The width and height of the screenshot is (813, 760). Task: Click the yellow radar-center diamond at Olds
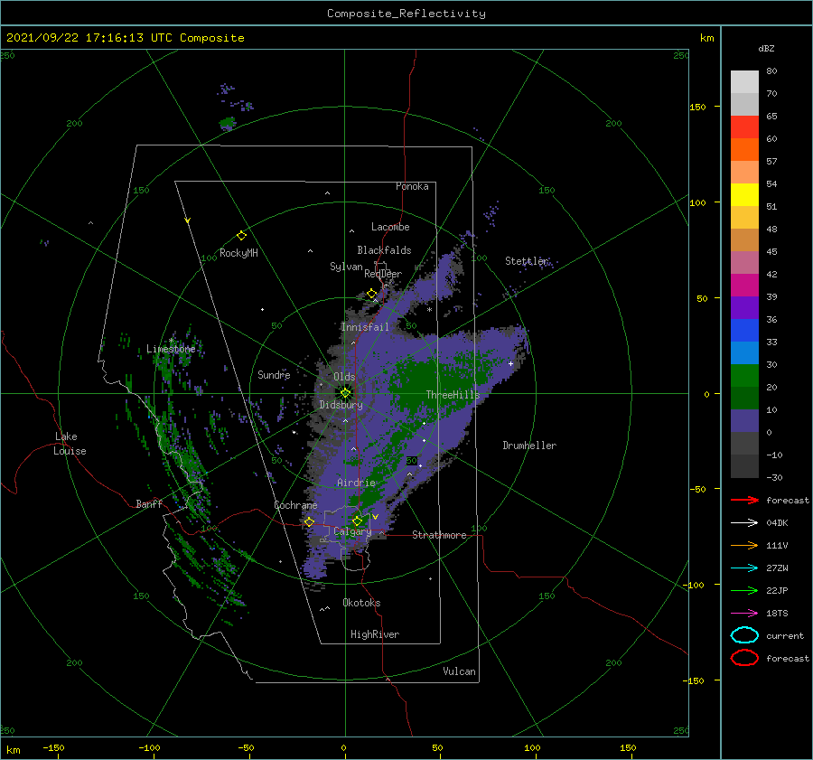pyautogui.click(x=345, y=393)
